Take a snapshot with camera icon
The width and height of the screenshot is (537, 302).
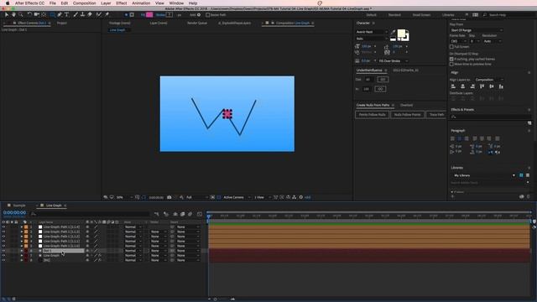coord(169,197)
